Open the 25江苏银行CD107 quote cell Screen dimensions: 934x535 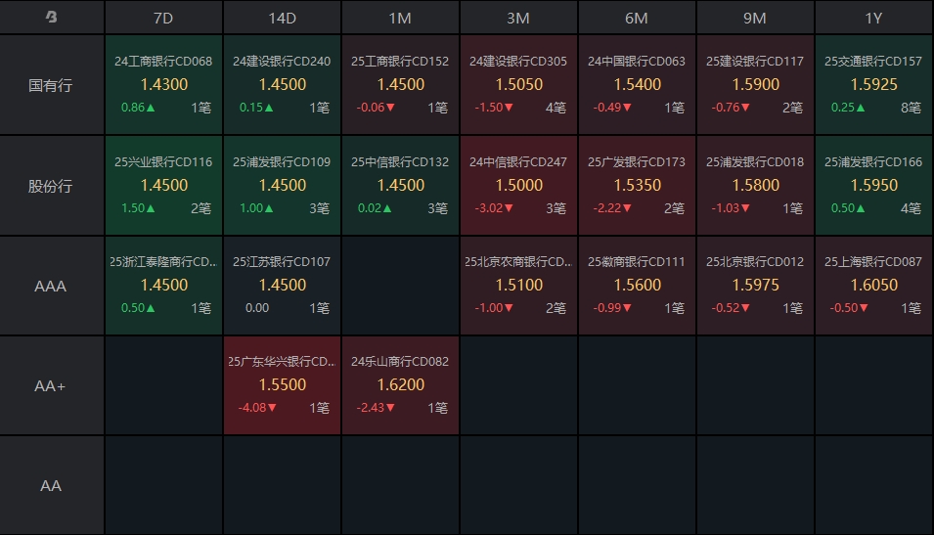click(282, 286)
